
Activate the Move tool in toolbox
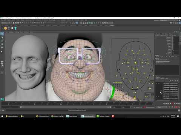[2, 44]
